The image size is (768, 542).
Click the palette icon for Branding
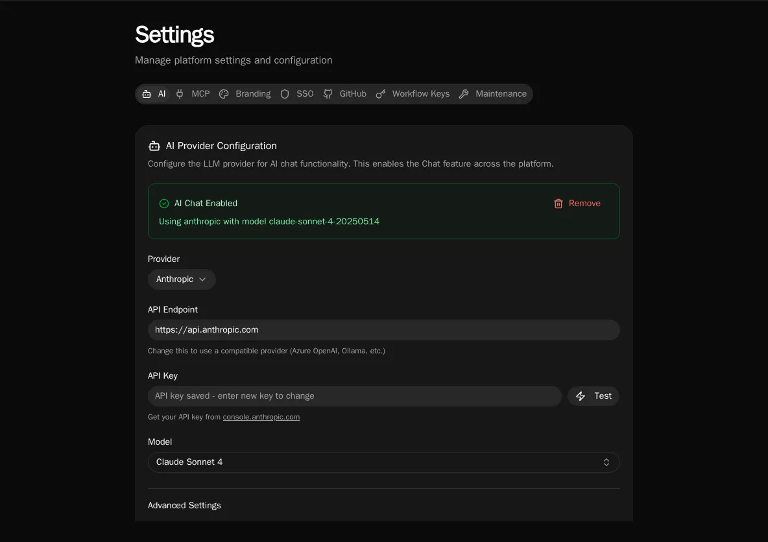(x=224, y=94)
